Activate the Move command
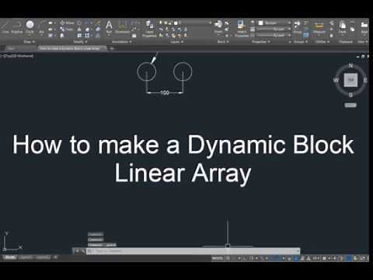373x280 pixels. tap(67, 23)
